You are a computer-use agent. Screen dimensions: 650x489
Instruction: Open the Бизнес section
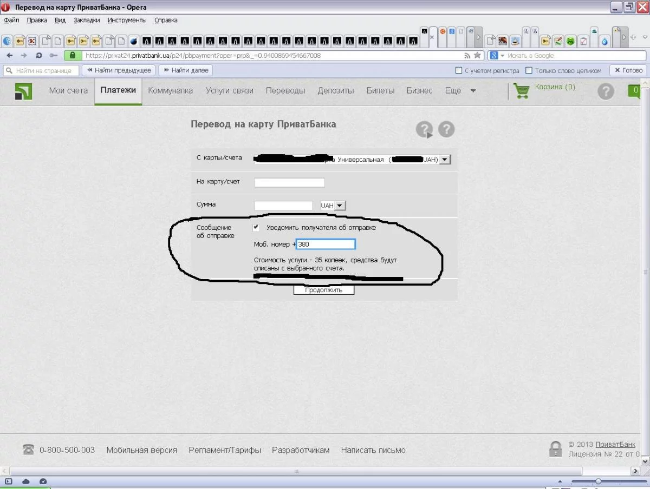(x=420, y=91)
